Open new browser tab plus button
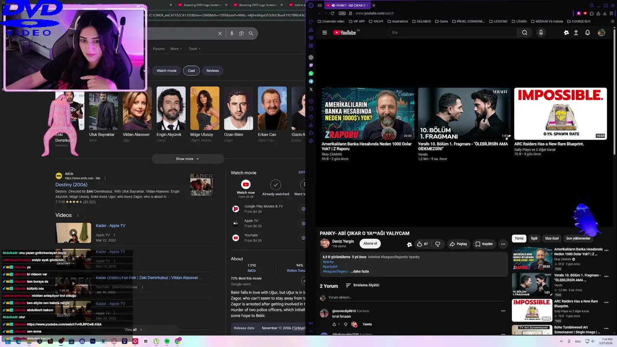 (374, 5)
